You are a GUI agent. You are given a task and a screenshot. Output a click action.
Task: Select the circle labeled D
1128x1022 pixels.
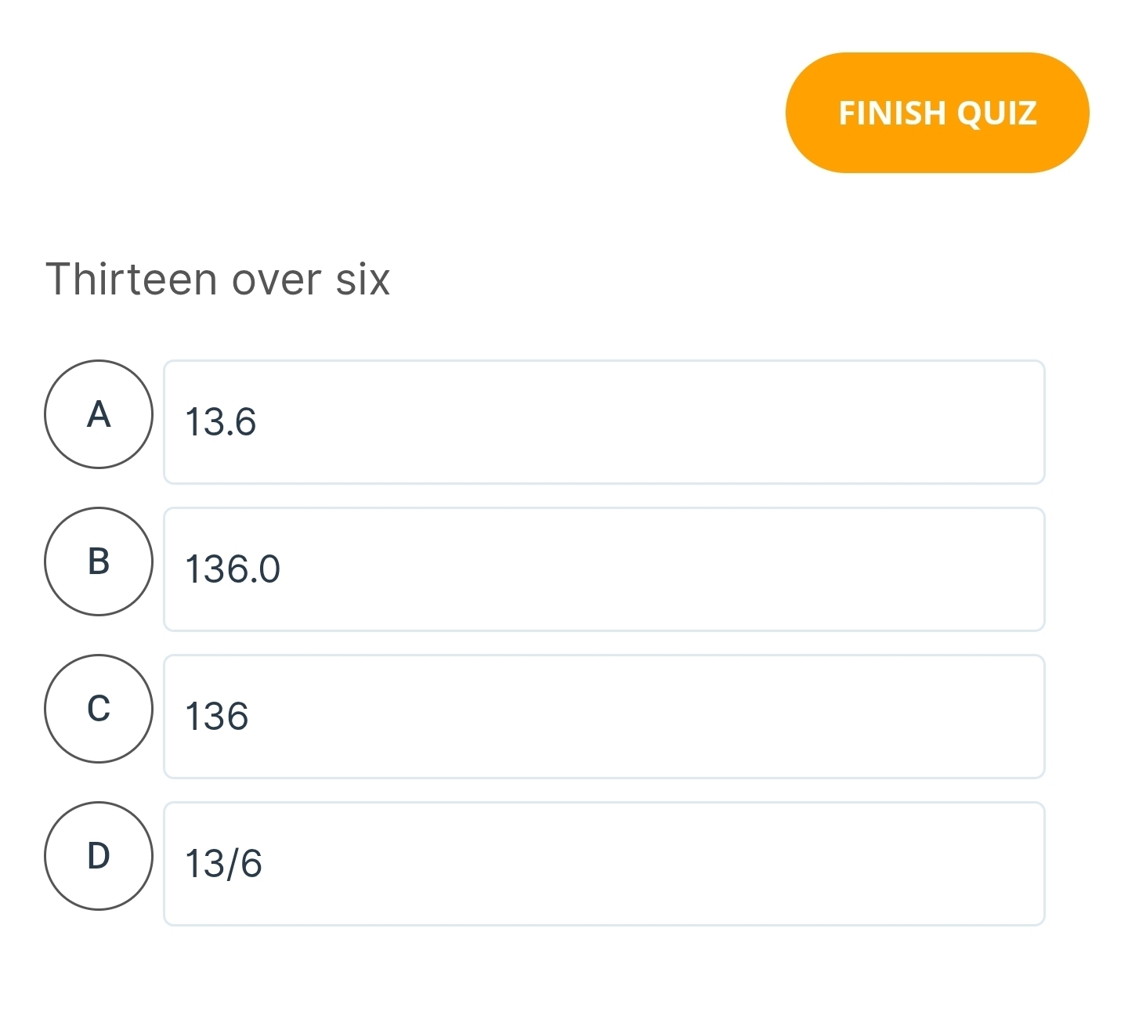(x=99, y=857)
